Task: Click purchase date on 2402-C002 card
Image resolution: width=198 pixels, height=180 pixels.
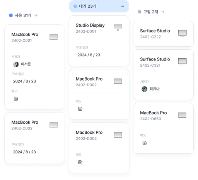Action: coord(24,152)
